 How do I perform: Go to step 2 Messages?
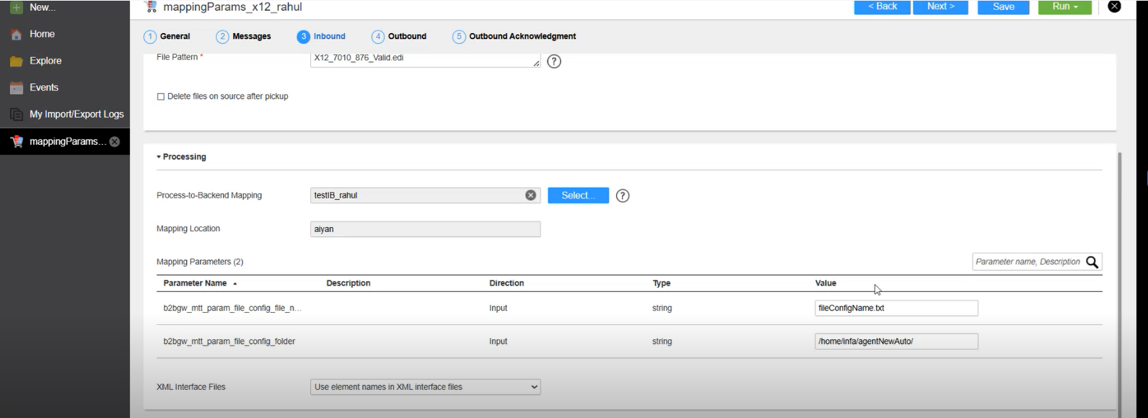244,37
